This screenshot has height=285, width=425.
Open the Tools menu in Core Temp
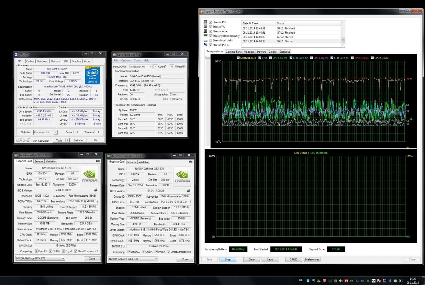(x=137, y=60)
